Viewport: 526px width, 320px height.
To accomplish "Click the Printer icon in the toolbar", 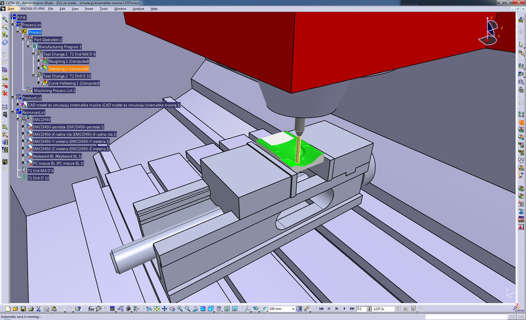I will 31,308.
